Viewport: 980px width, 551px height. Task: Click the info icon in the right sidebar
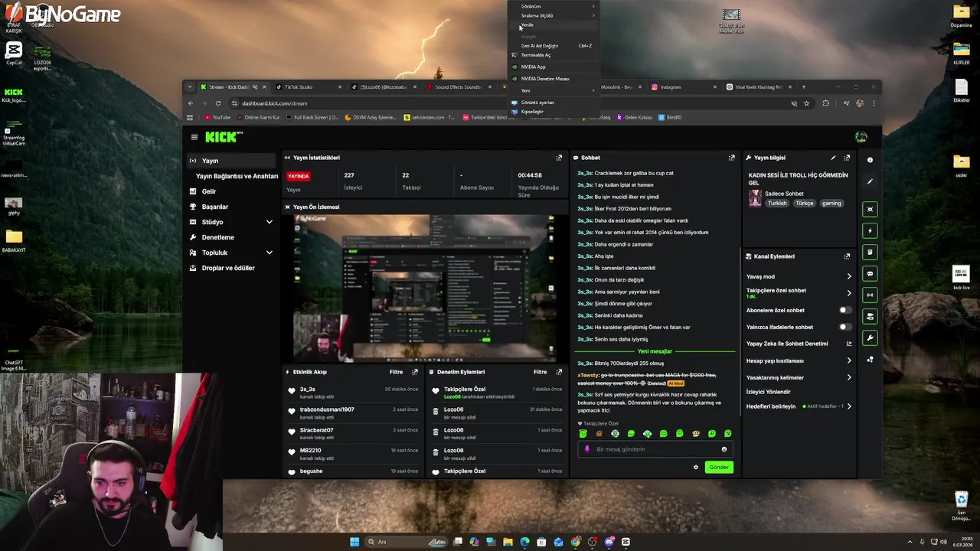[x=870, y=160]
